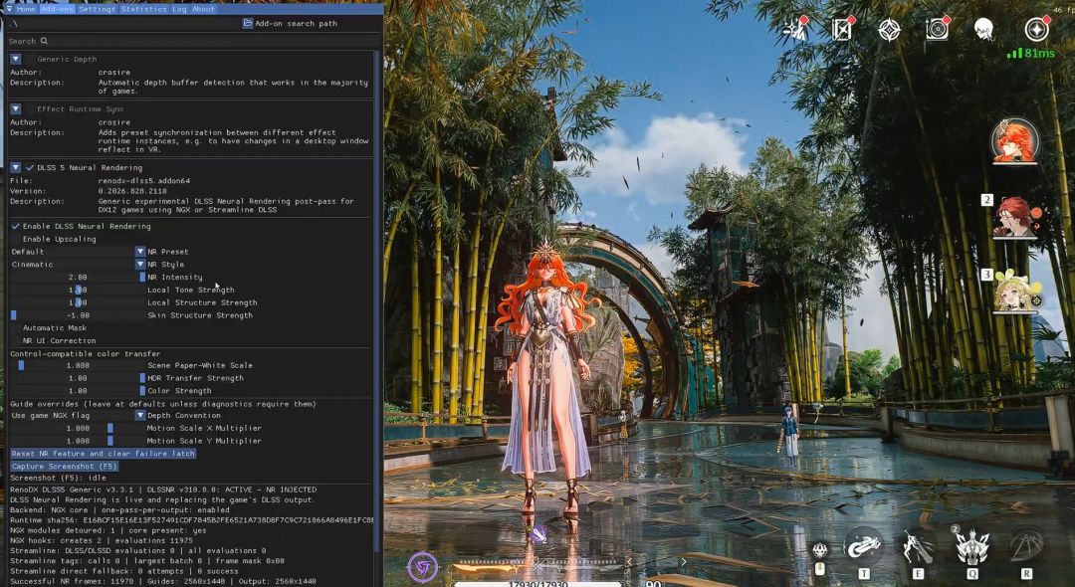Screen dimensions: 1075x587
Task: Trigger the R resonance liberation icon
Action: (1026, 547)
